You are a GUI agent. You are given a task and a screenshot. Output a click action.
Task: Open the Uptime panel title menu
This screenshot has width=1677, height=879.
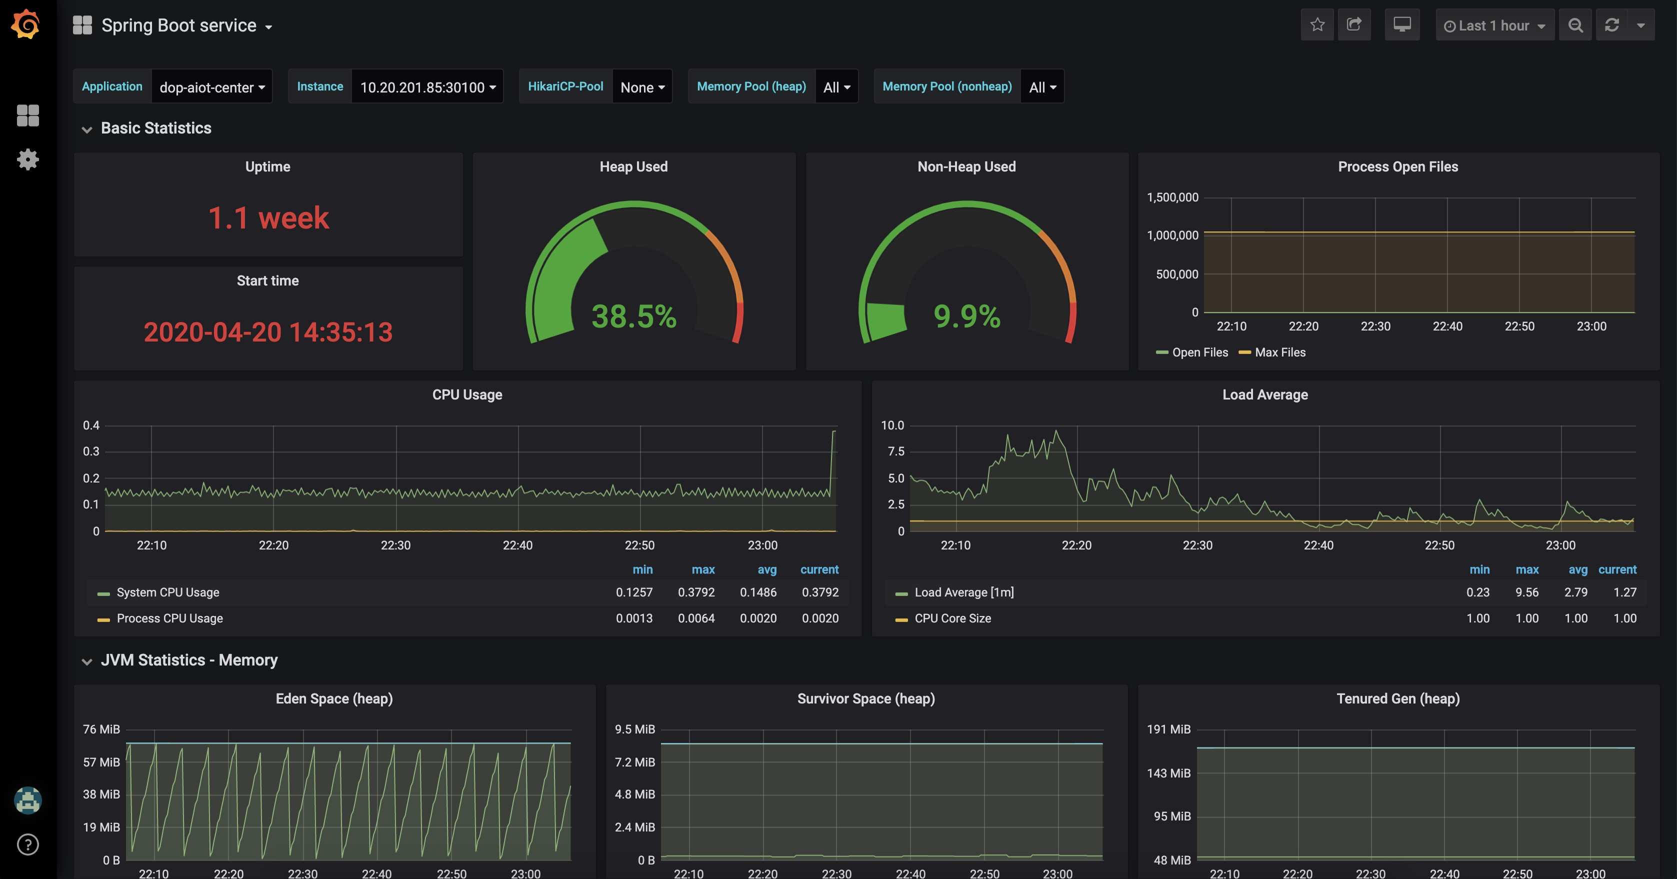[x=267, y=166]
